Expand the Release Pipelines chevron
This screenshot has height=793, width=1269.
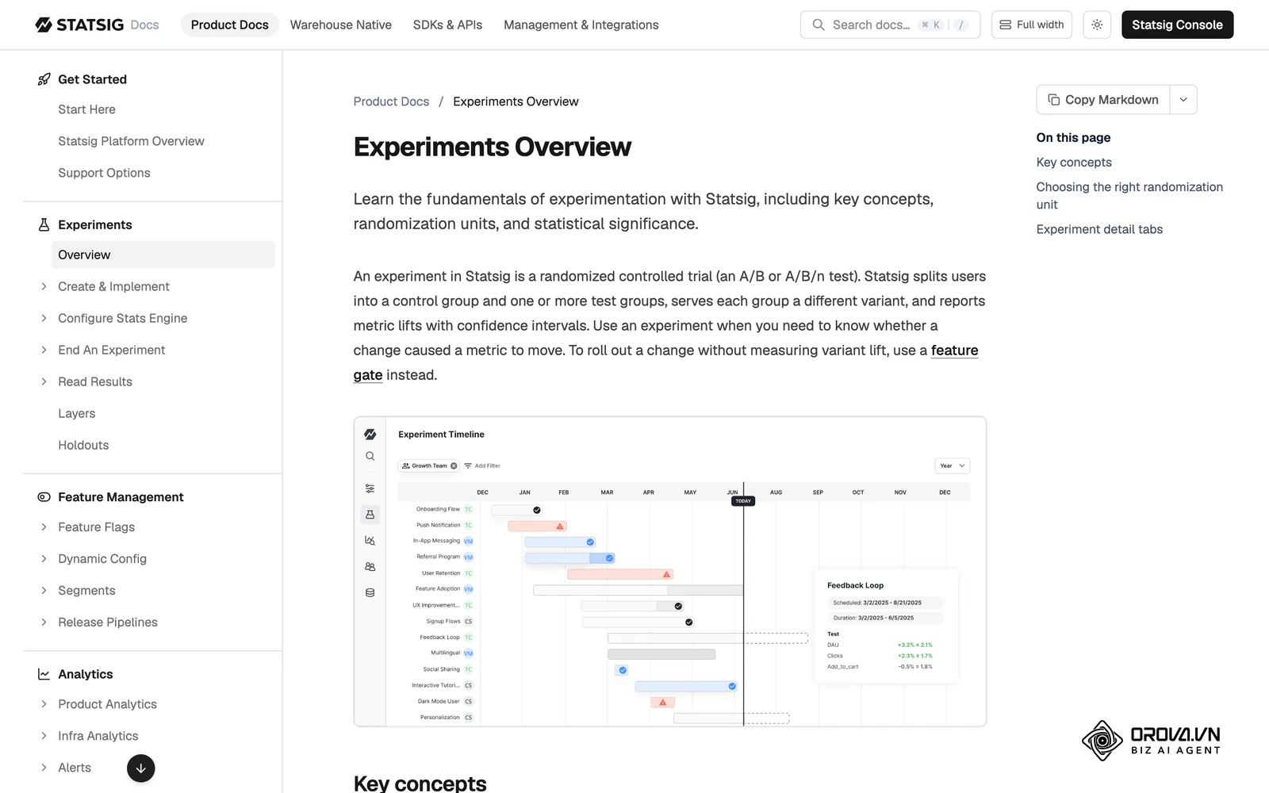[44, 623]
